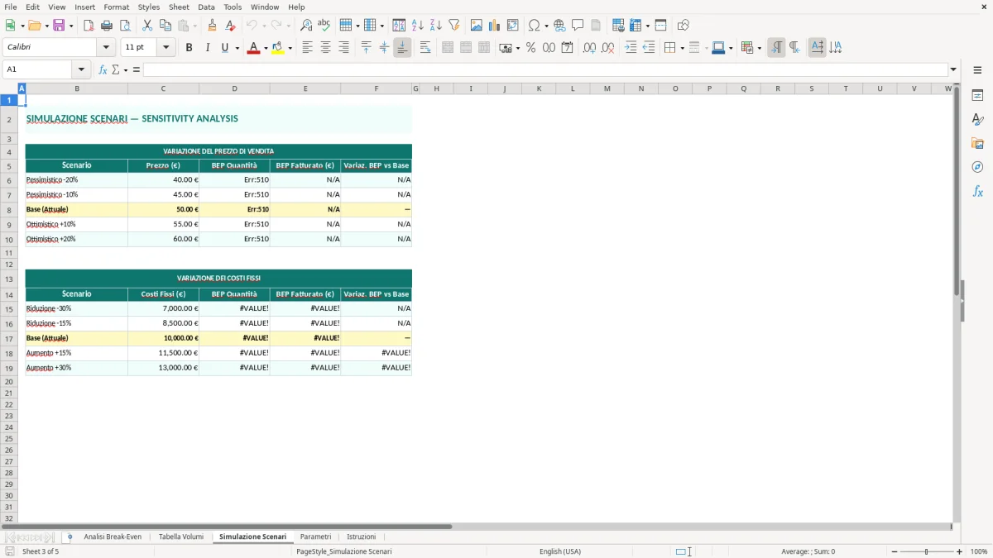The height and width of the screenshot is (558, 993).
Task: Switch to the Tabella Volumi sheet tab
Action: tap(181, 537)
